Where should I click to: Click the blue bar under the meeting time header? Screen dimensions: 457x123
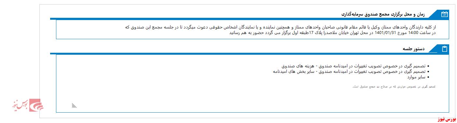249,19
